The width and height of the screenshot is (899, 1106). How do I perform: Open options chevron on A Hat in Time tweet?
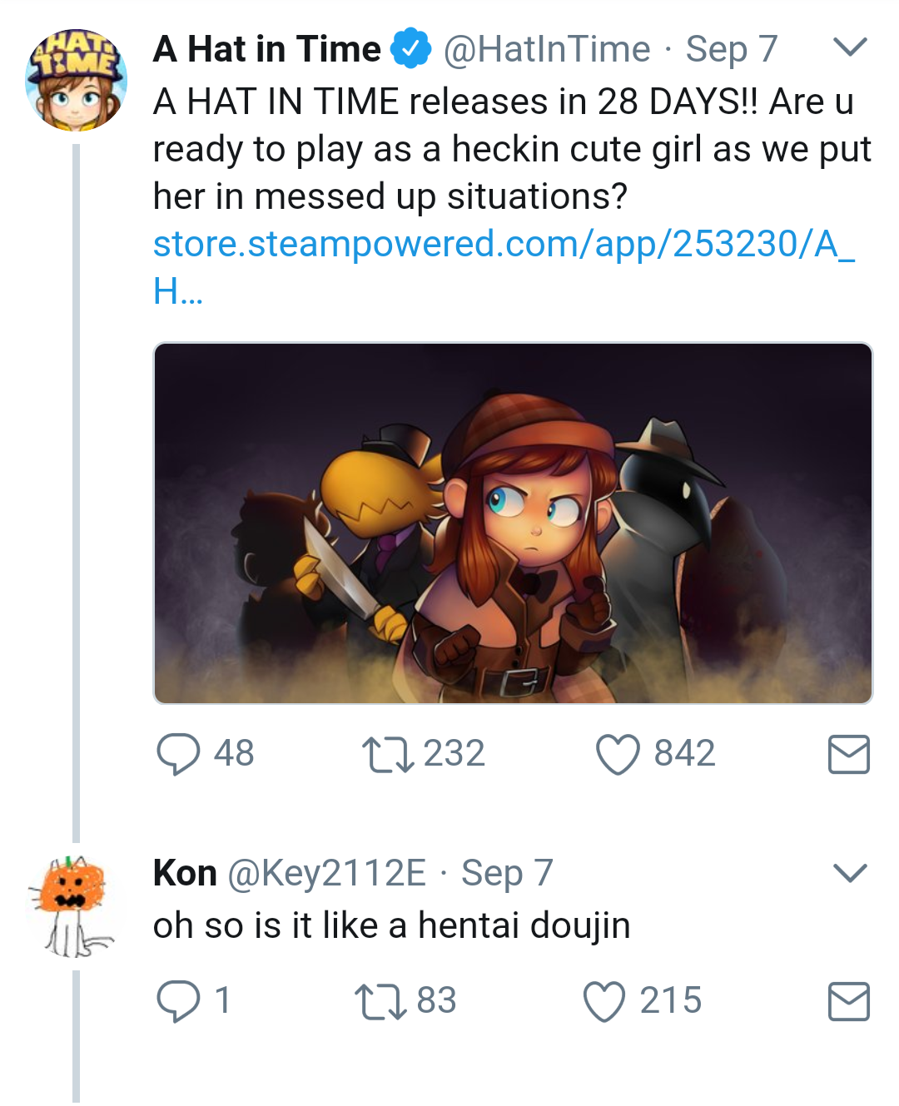(850, 47)
